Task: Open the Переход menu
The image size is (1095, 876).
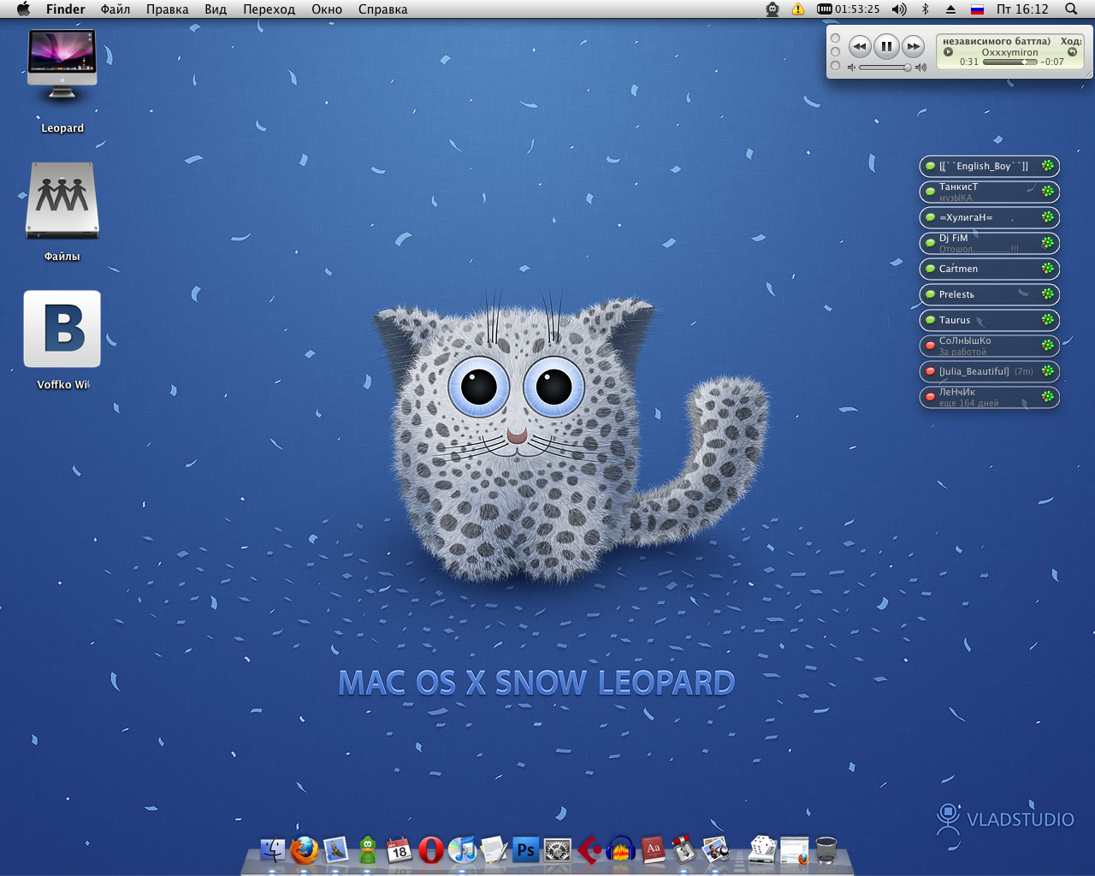Action: point(269,9)
